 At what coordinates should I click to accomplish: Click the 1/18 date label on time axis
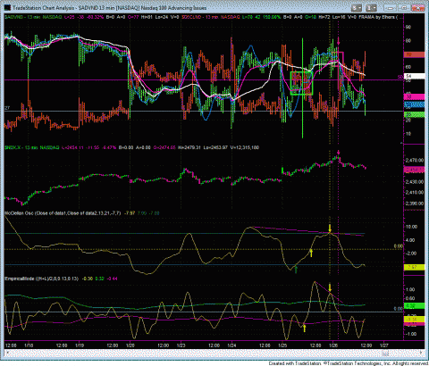(29, 345)
